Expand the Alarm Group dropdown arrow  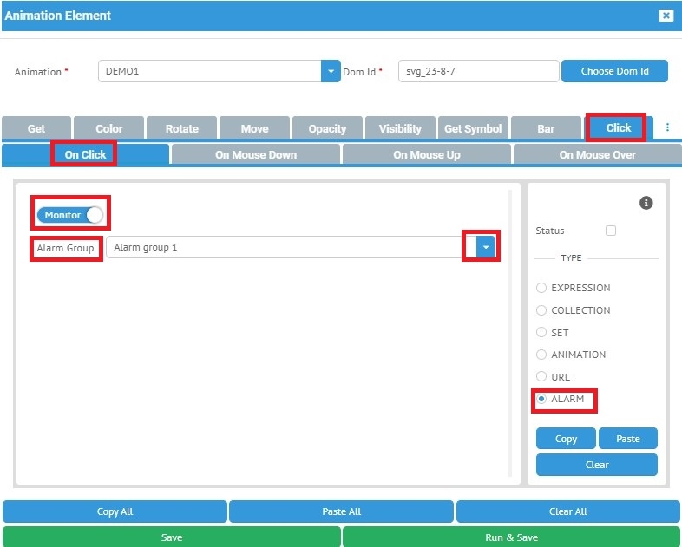[486, 247]
